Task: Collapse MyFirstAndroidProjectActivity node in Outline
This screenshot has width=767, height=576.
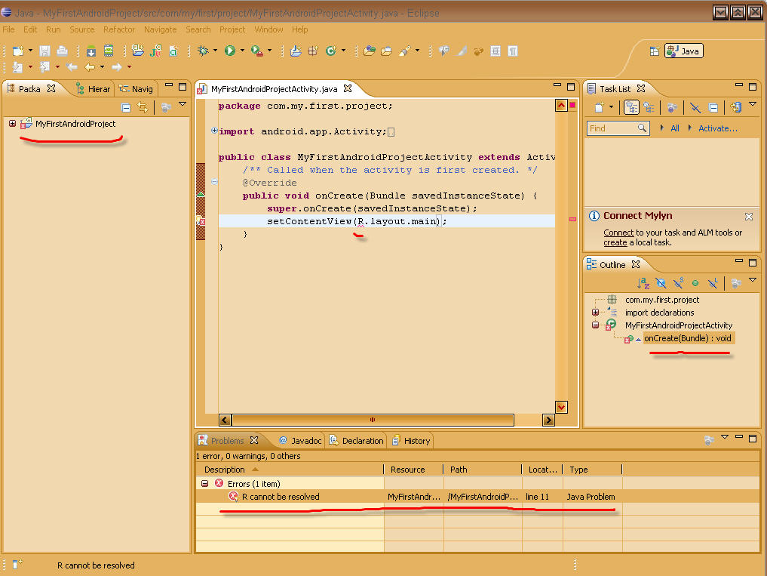Action: tap(595, 325)
